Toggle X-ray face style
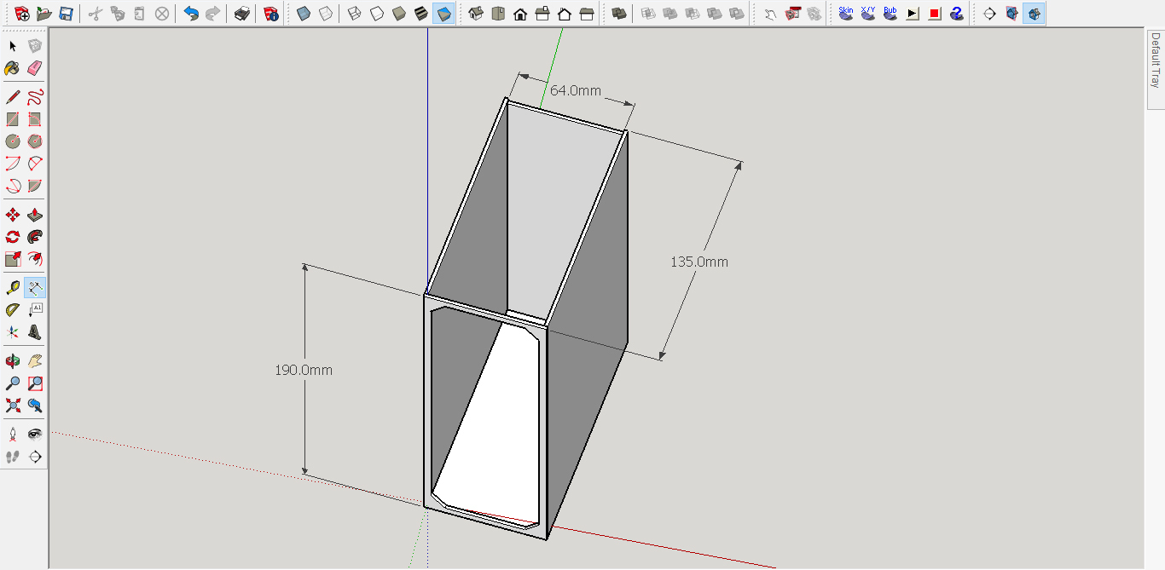 coord(304,14)
